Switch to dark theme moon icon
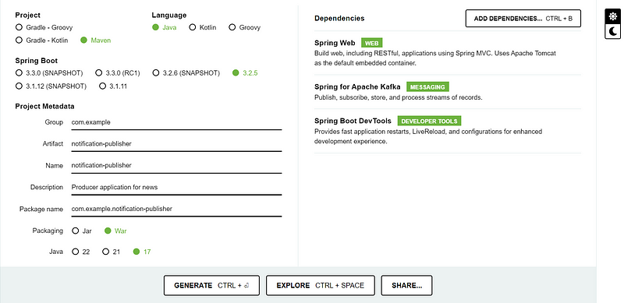The height and width of the screenshot is (303, 624). click(x=613, y=31)
